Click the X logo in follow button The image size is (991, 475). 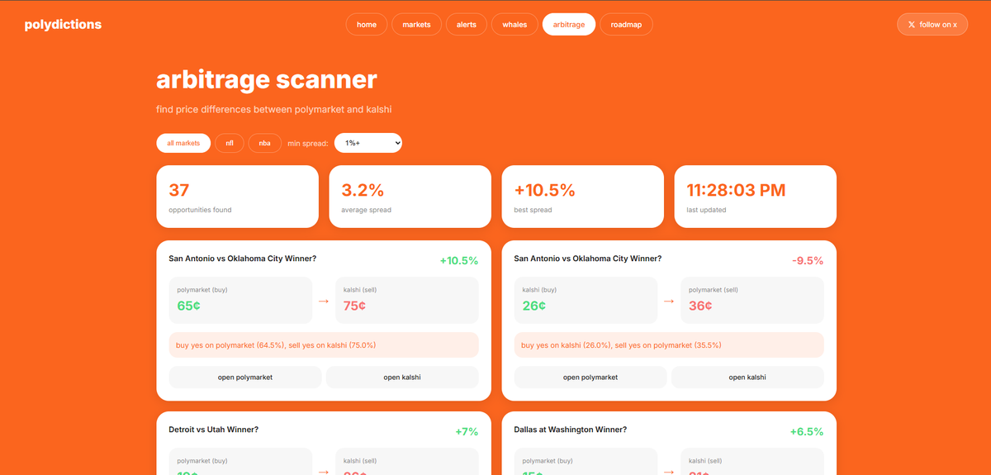click(911, 25)
